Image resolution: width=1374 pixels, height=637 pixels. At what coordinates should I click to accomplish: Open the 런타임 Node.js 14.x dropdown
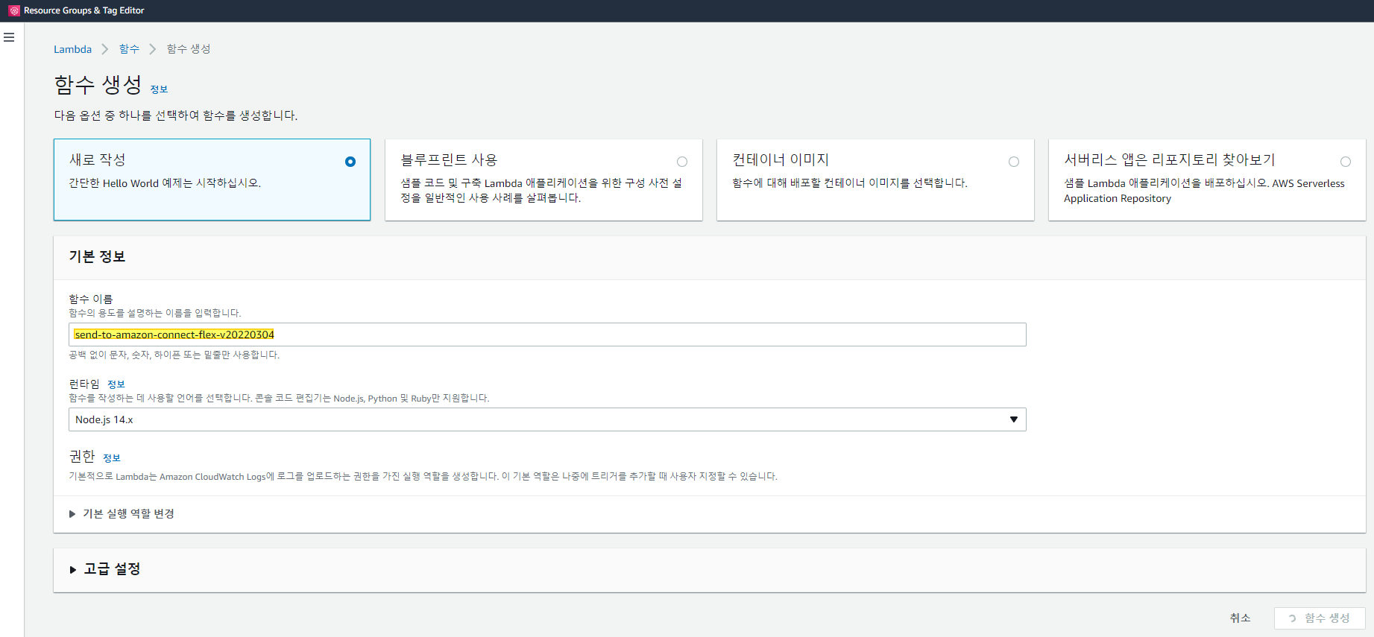[x=547, y=419]
